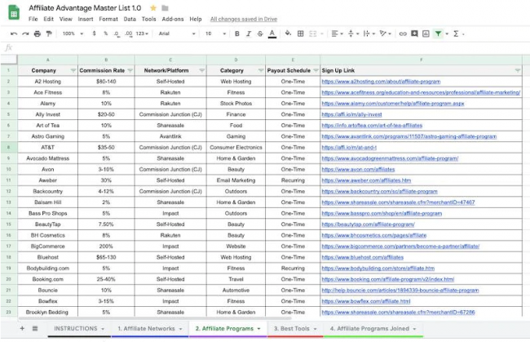
Task: Switch to 4. Affiliate Programs Joined tab
Action: tap(373, 328)
